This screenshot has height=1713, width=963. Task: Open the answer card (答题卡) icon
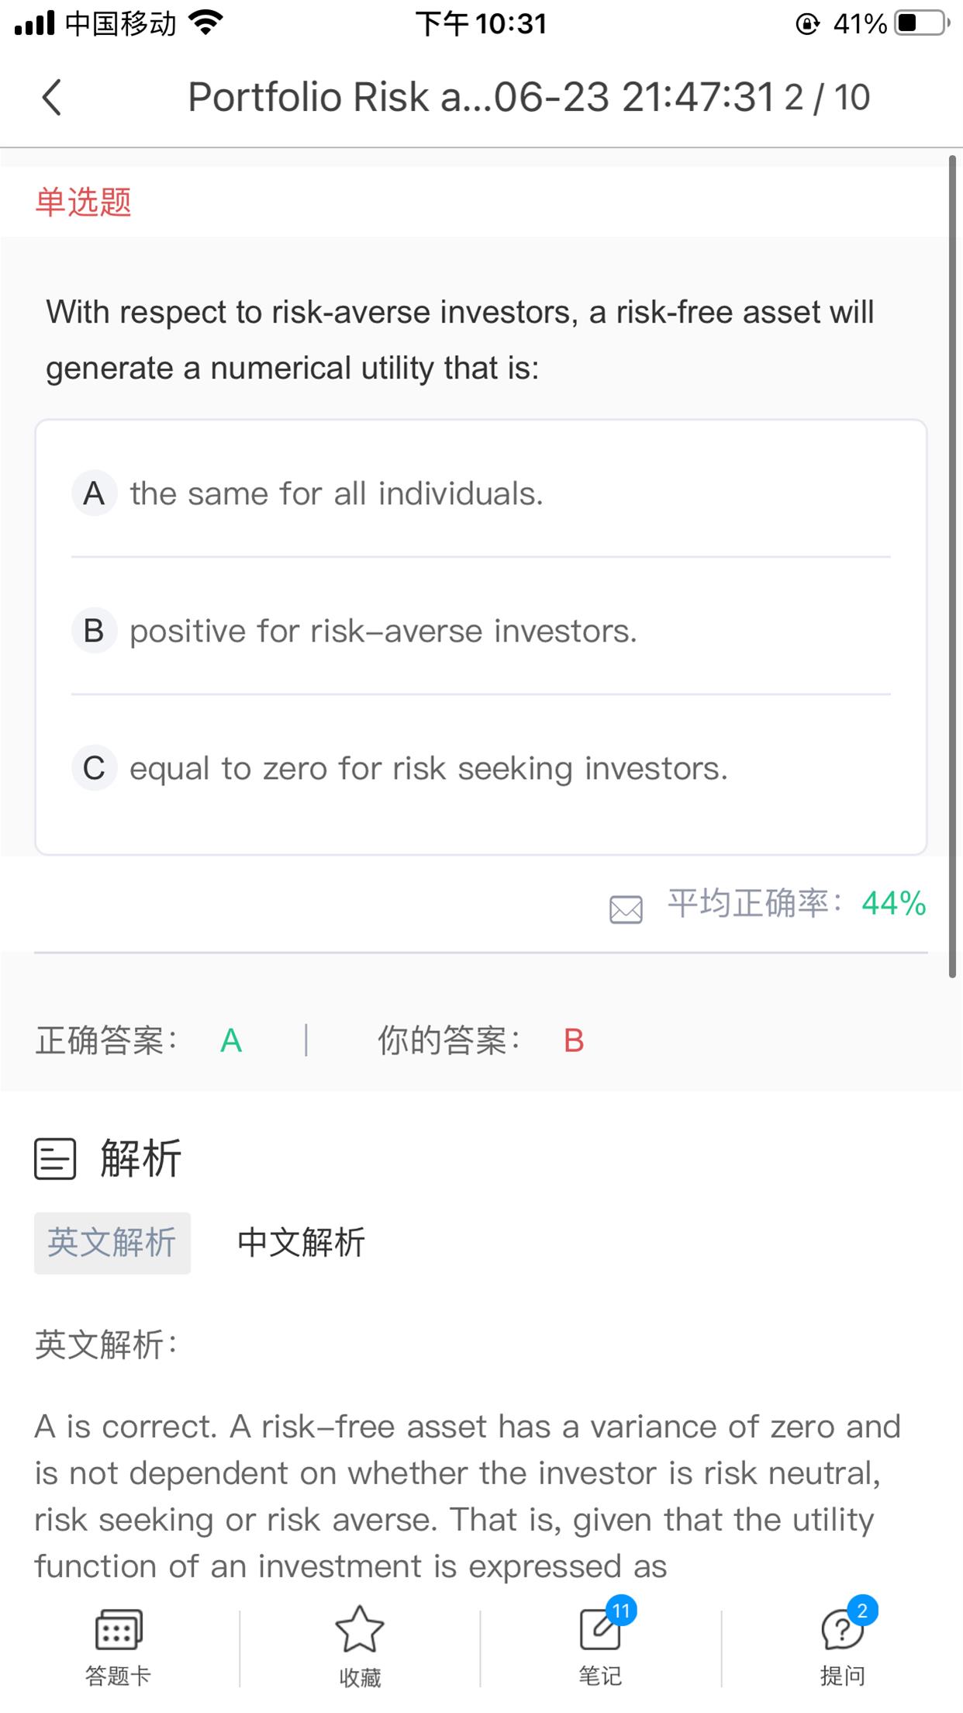coord(118,1631)
